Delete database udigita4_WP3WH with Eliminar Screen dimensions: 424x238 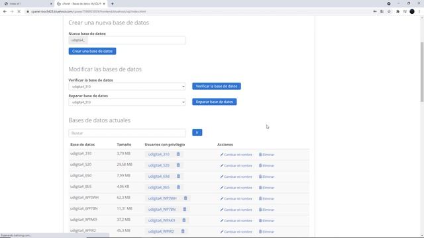click(266, 198)
